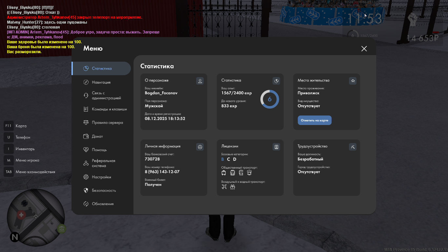Select Команды и клавиши in the sidebar
This screenshot has width=448, height=252.
(109, 109)
